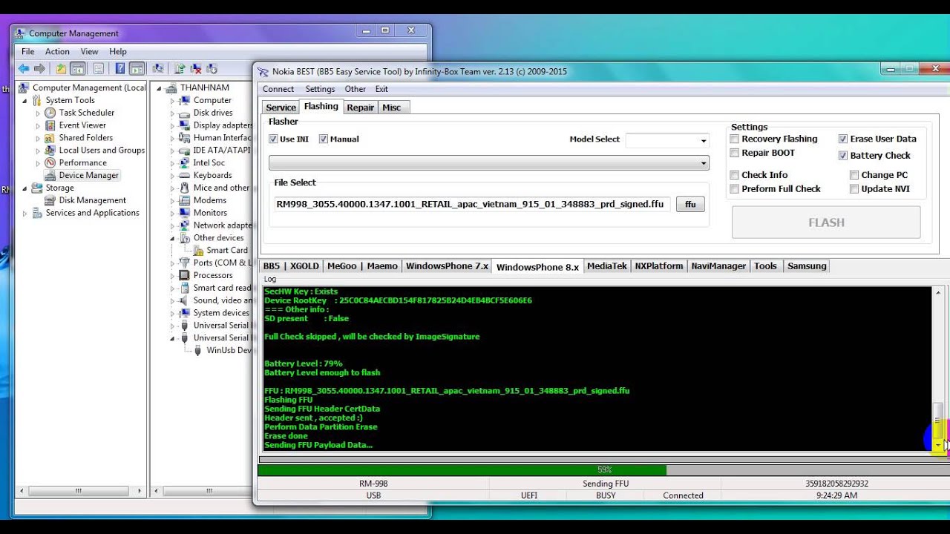Image resolution: width=950 pixels, height=534 pixels.
Task: Click Forward arrow in Computer Management toolbar
Action: click(40, 68)
